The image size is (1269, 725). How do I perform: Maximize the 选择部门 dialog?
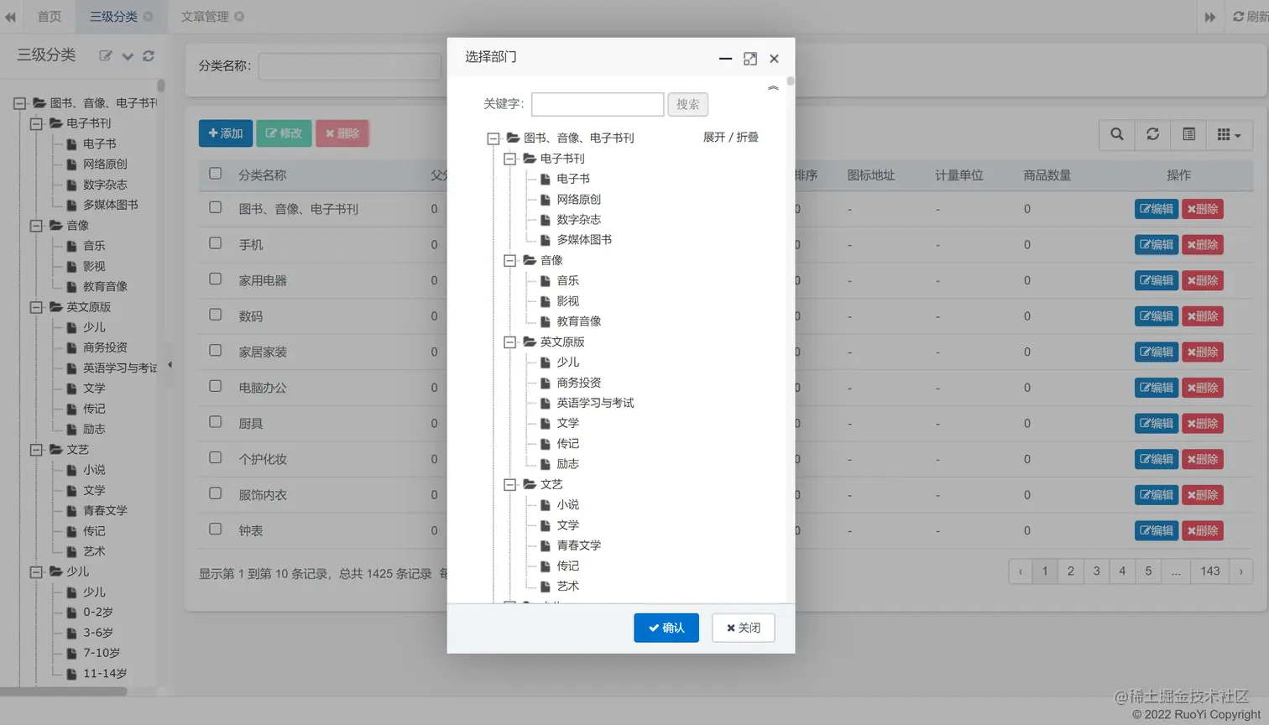pos(750,59)
